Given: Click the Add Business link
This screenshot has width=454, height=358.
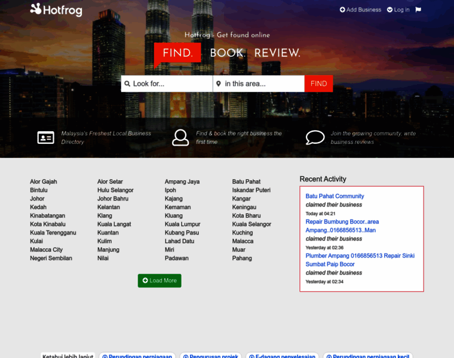Looking at the screenshot, I should [360, 10].
